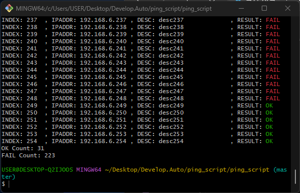
Task: Click the 'FAIL Count: 223' line
Action: point(28,155)
